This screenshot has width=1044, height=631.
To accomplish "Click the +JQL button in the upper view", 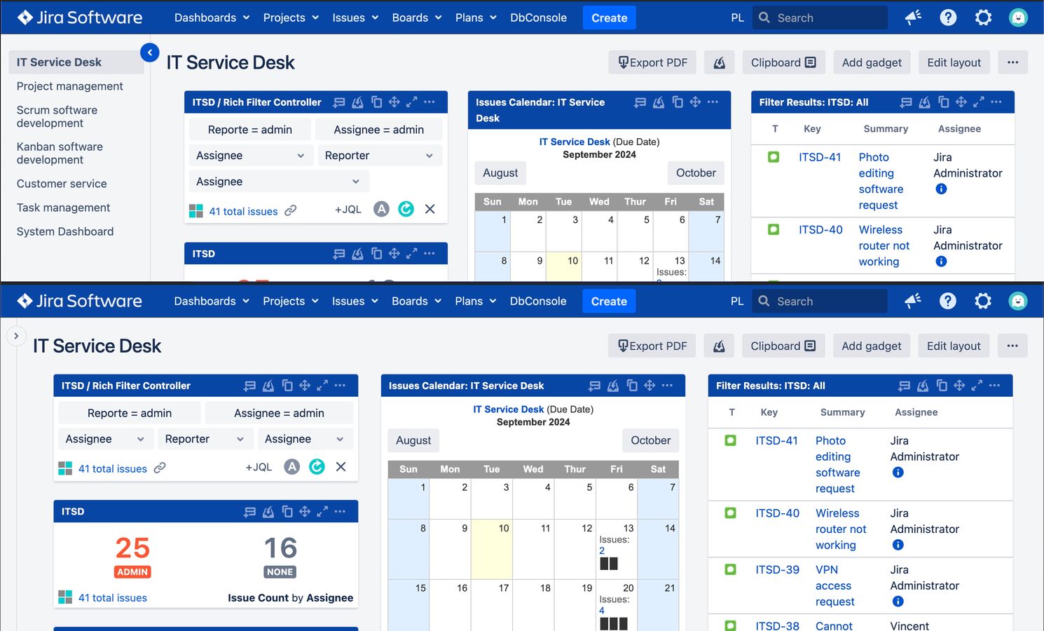I will point(348,210).
